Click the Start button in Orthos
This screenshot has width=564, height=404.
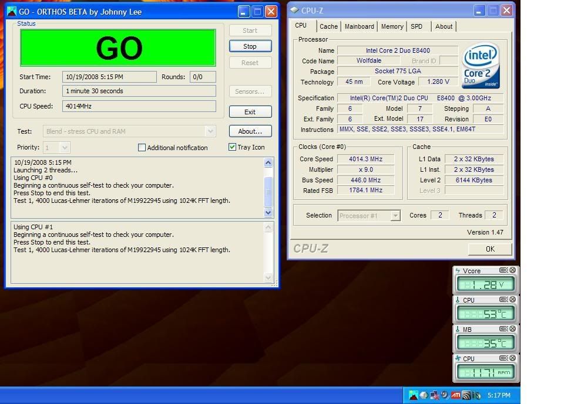[x=250, y=30]
